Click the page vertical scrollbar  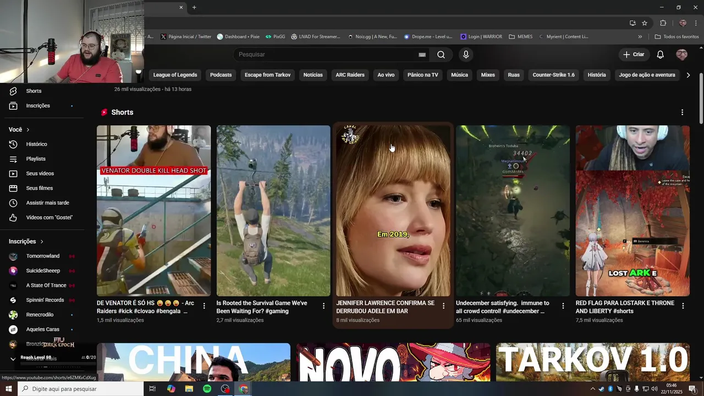(x=701, y=99)
